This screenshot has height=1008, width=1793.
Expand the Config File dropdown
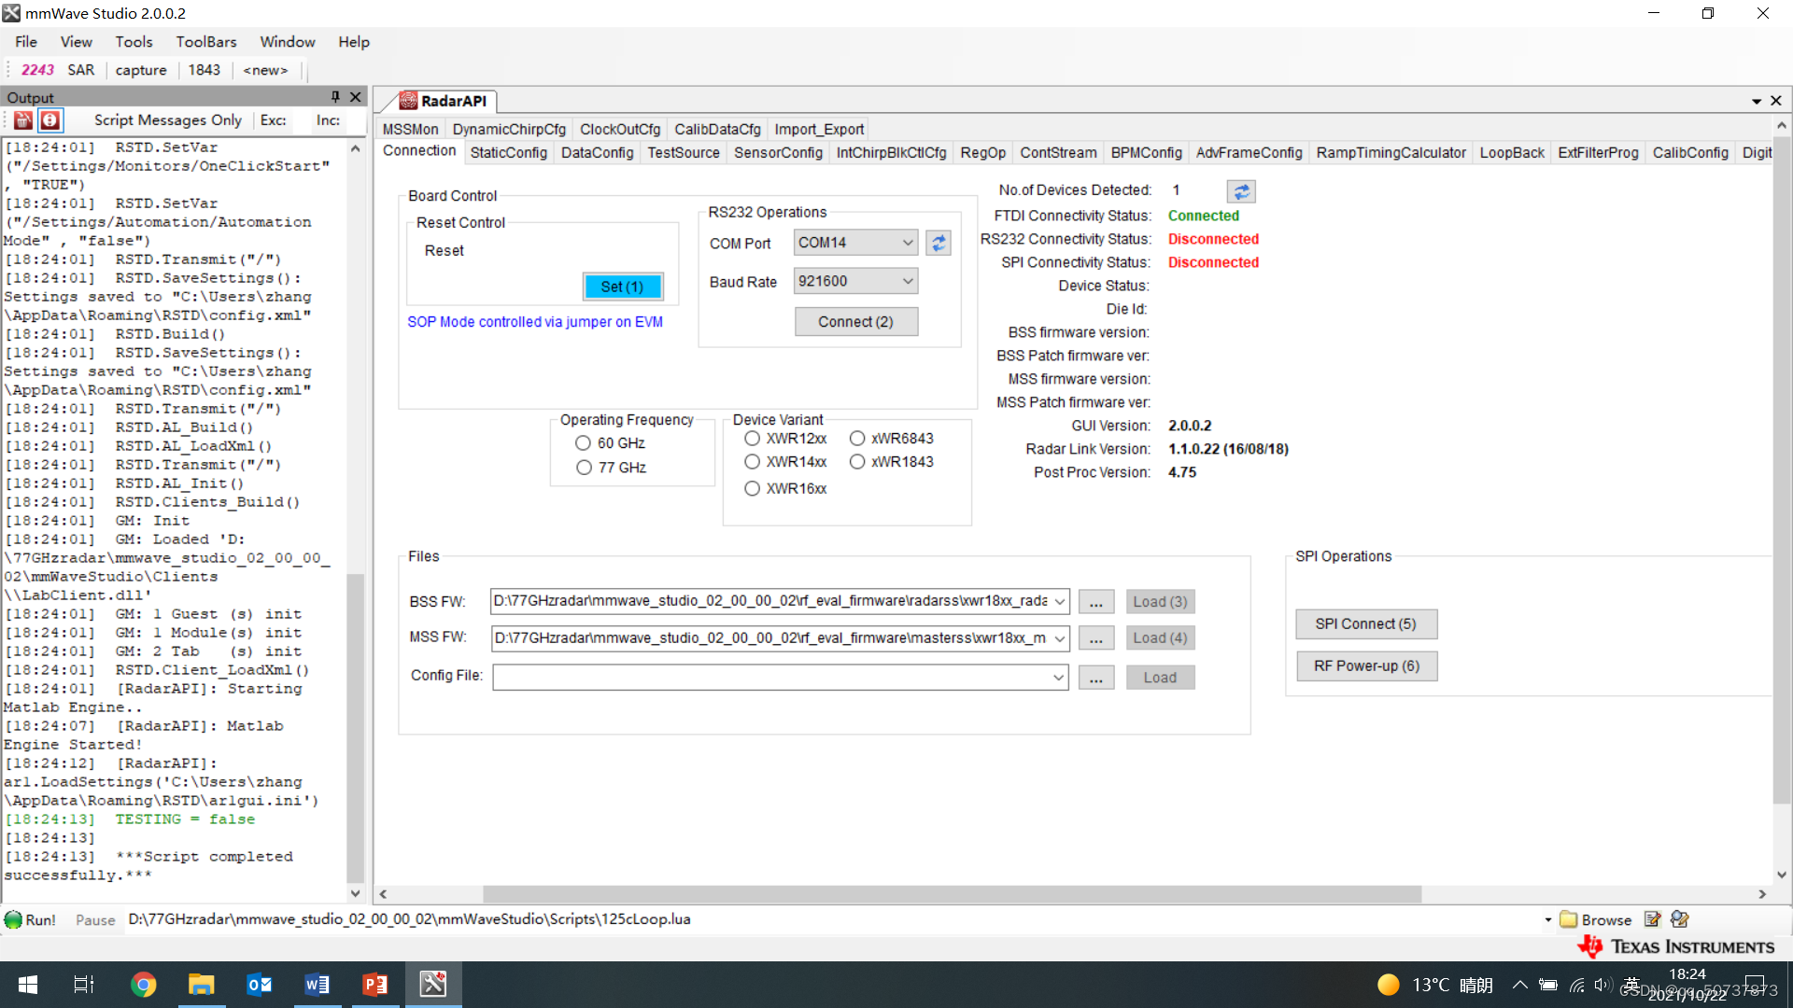pos(1058,678)
